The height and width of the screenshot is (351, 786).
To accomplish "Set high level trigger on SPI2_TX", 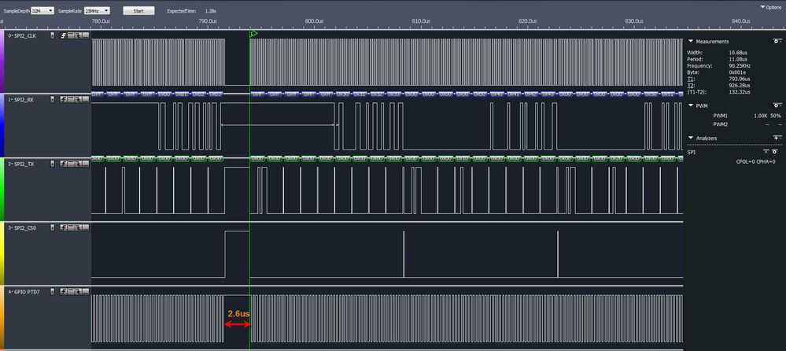I will pos(71,164).
